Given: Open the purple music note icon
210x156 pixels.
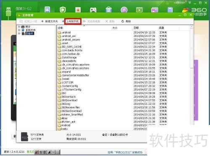Looking at the screenshot, I should coord(124,10).
